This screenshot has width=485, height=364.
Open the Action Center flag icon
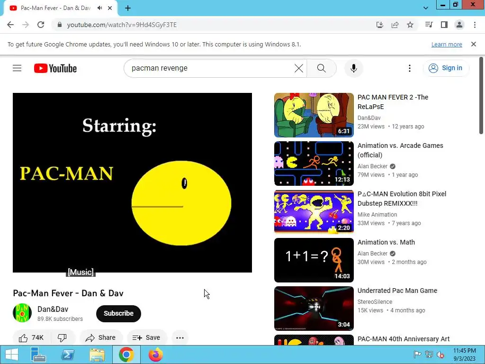[417, 355]
